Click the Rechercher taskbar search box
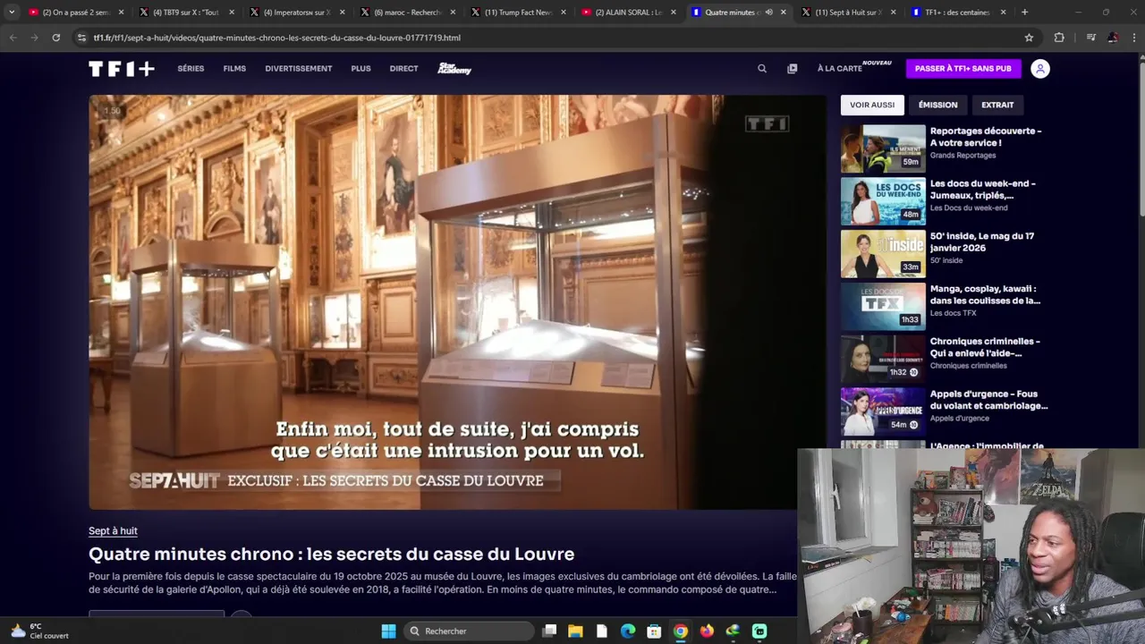 pyautogui.click(x=469, y=631)
